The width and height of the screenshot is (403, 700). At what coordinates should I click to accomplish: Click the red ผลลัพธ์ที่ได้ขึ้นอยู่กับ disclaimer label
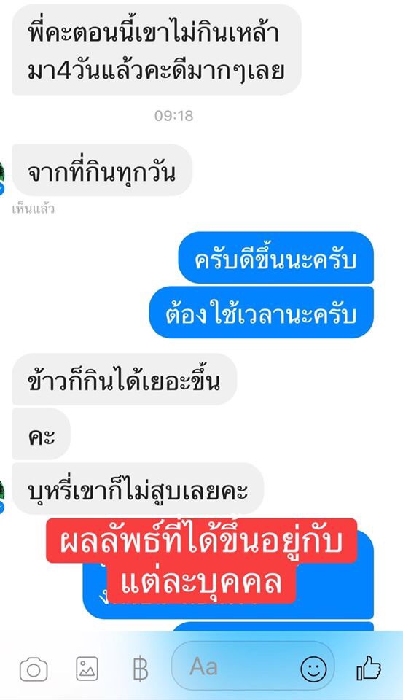coord(202,540)
